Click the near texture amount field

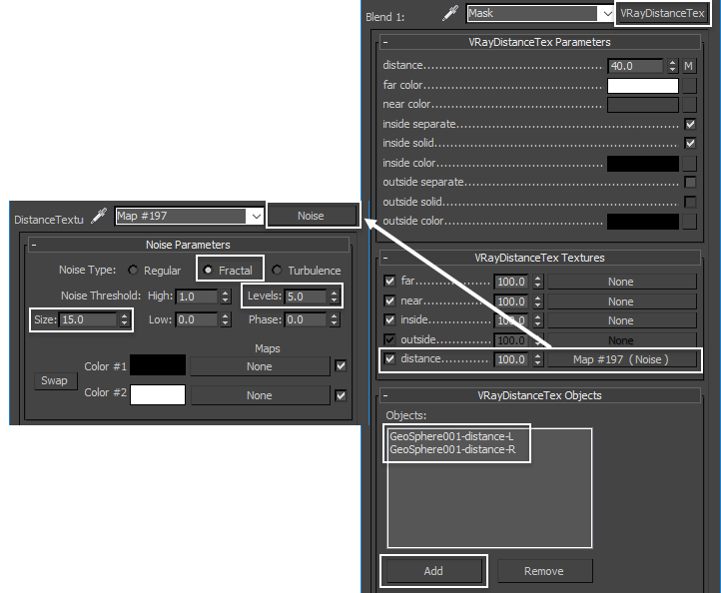511,301
